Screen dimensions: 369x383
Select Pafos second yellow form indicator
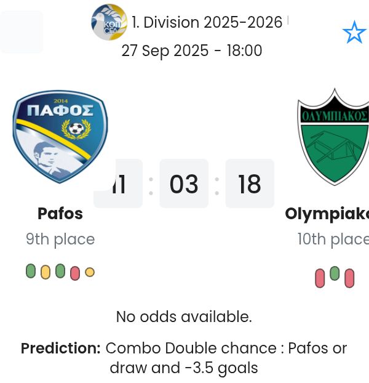click(46, 272)
